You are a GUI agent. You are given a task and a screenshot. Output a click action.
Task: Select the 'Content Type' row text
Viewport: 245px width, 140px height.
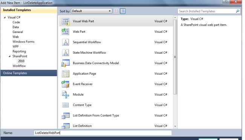pyautogui.click(x=82, y=105)
